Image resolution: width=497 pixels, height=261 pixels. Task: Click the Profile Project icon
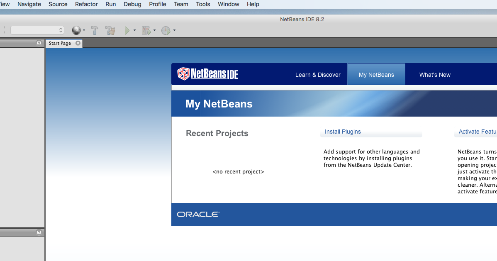pyautogui.click(x=166, y=30)
